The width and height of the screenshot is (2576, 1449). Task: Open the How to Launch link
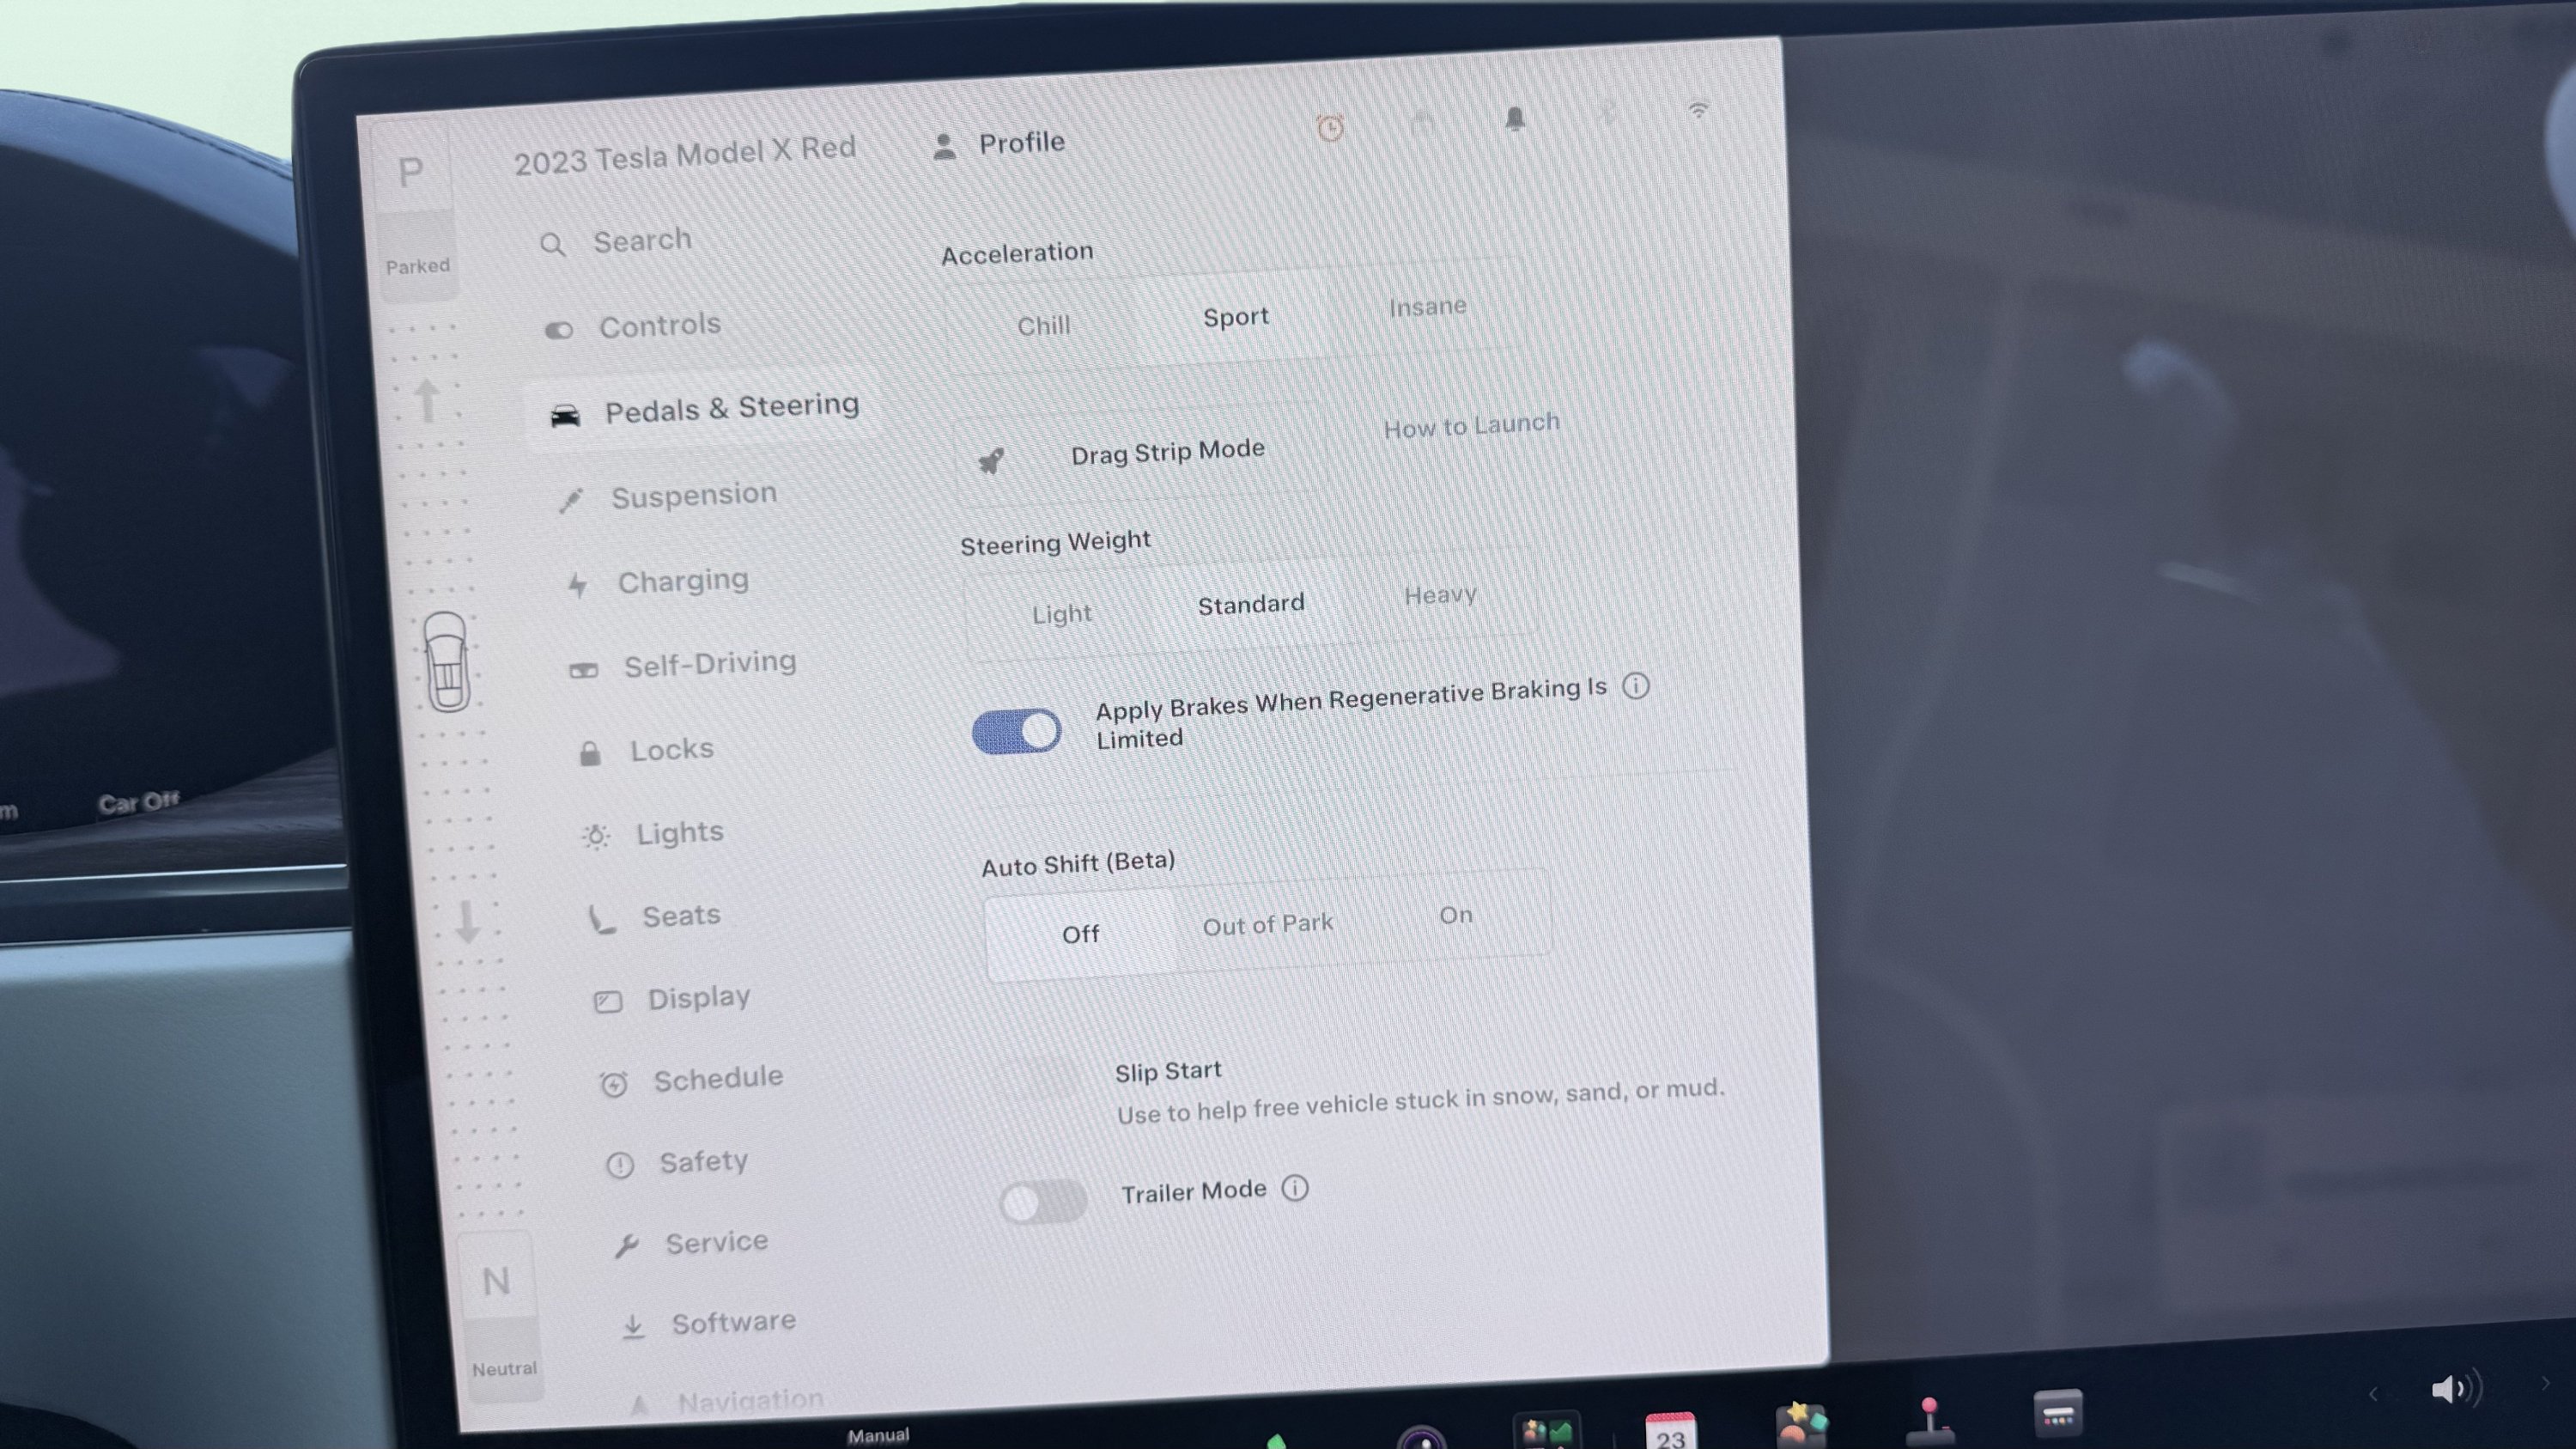click(1471, 425)
